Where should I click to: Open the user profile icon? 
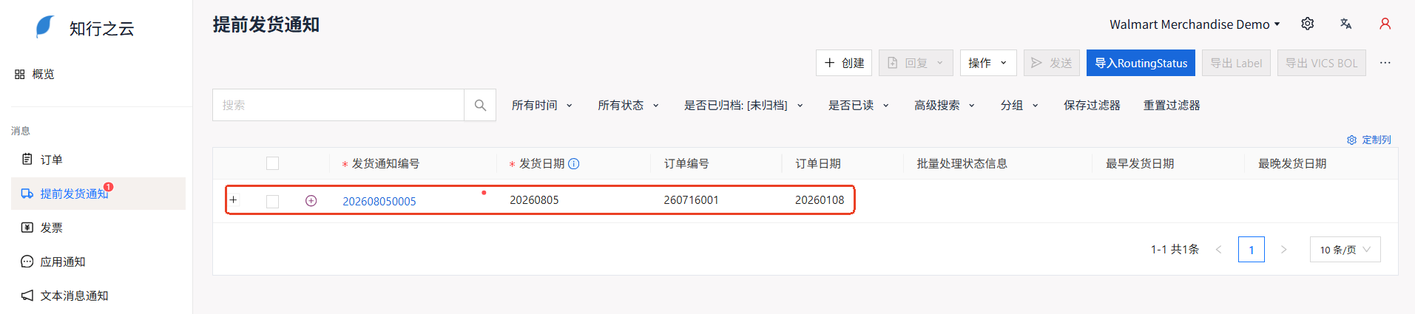coord(1385,24)
